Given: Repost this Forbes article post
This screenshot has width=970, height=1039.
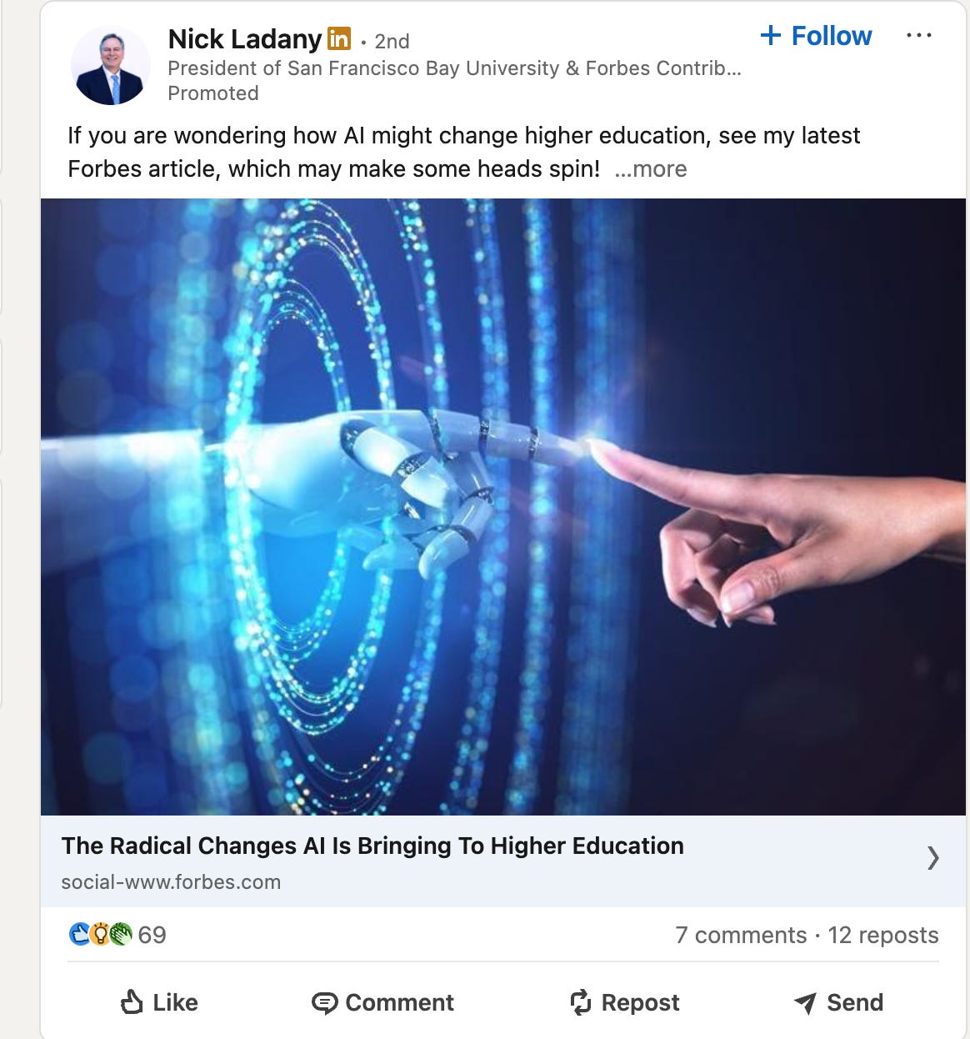Looking at the screenshot, I should 624,1002.
